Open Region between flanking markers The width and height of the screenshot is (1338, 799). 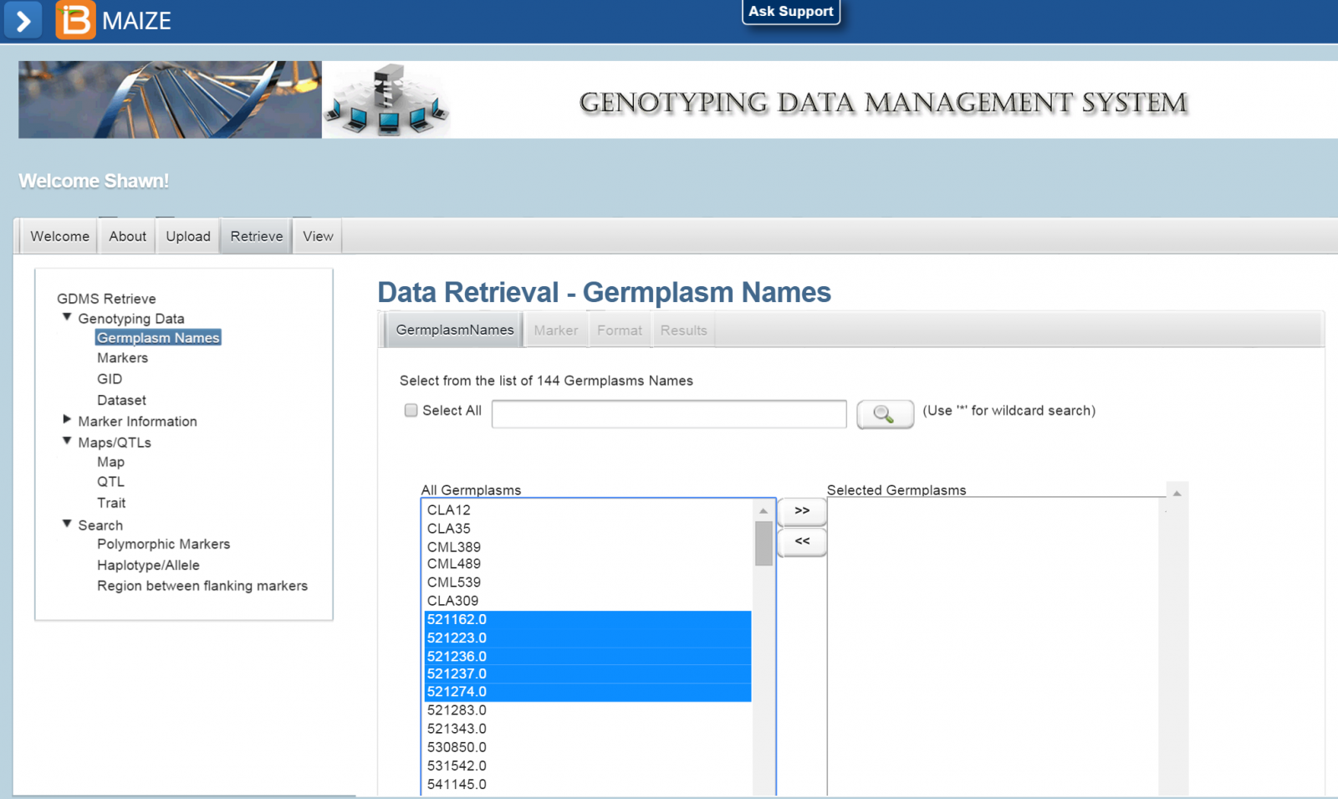[202, 586]
